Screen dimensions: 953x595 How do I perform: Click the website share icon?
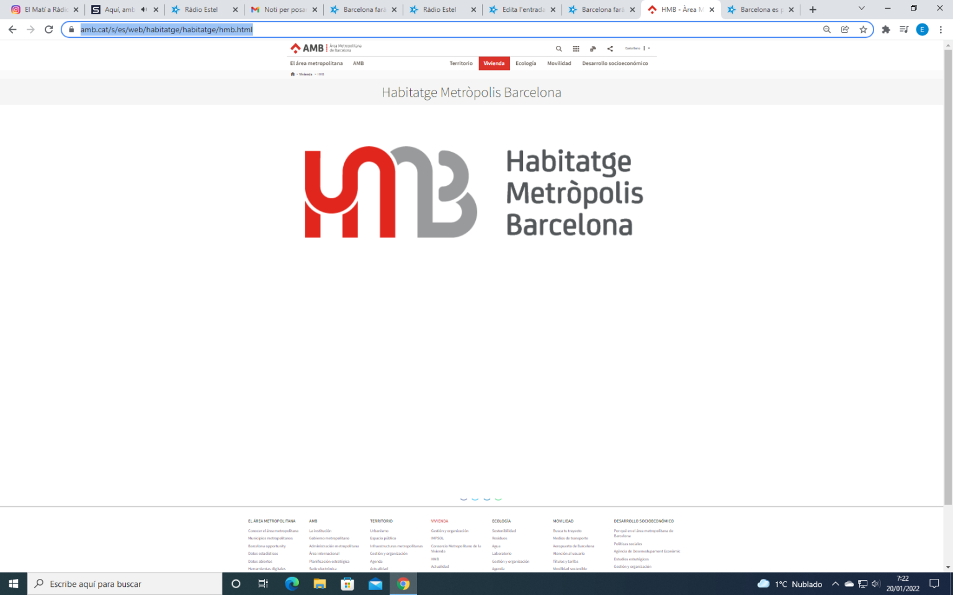click(x=610, y=48)
